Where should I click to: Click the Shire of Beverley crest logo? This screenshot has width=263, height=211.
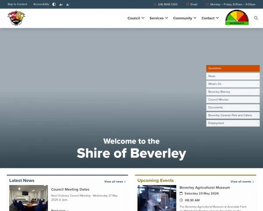16,18
